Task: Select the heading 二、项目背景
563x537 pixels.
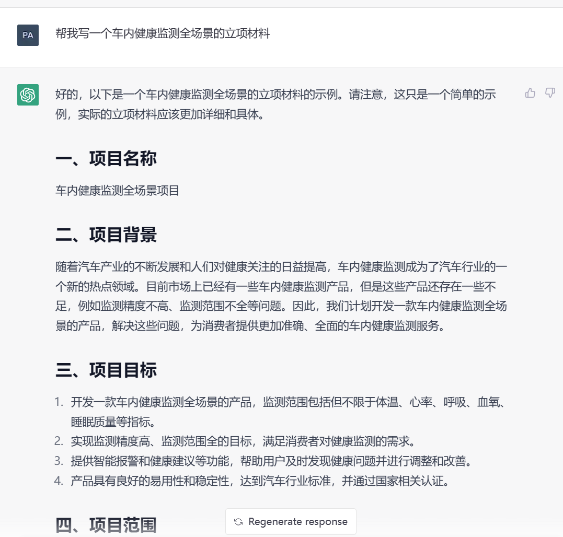Action: [x=106, y=235]
